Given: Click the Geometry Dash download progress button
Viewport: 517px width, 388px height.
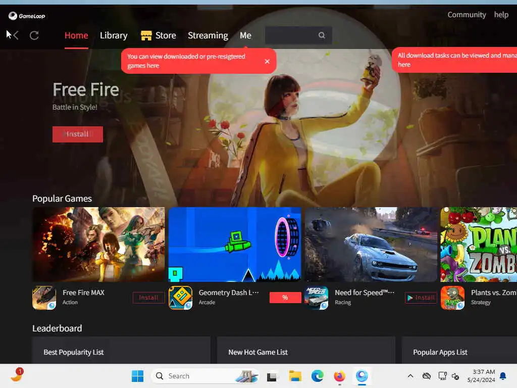Looking at the screenshot, I should [x=285, y=298].
